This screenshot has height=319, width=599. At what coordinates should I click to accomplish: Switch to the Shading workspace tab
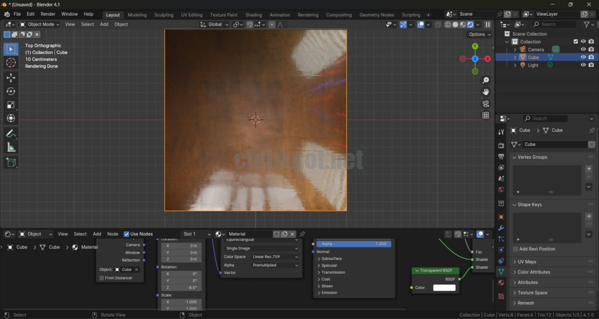coord(253,15)
